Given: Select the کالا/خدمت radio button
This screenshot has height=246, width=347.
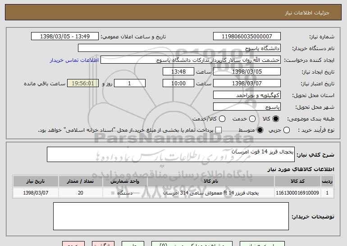Looking at the screenshot, I should pos(222,119).
